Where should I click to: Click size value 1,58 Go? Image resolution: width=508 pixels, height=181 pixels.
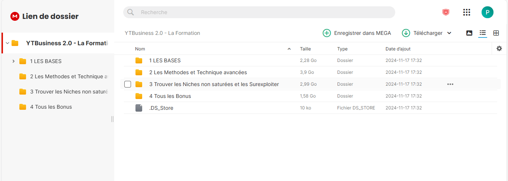[x=308, y=96]
